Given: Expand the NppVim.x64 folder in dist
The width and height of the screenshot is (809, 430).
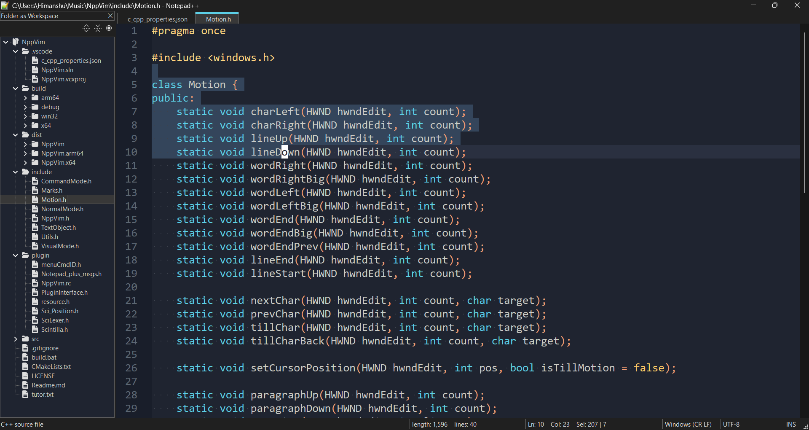Looking at the screenshot, I should [25, 163].
